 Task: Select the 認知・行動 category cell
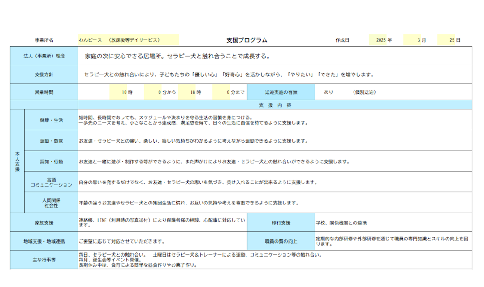pyautogui.click(x=52, y=161)
